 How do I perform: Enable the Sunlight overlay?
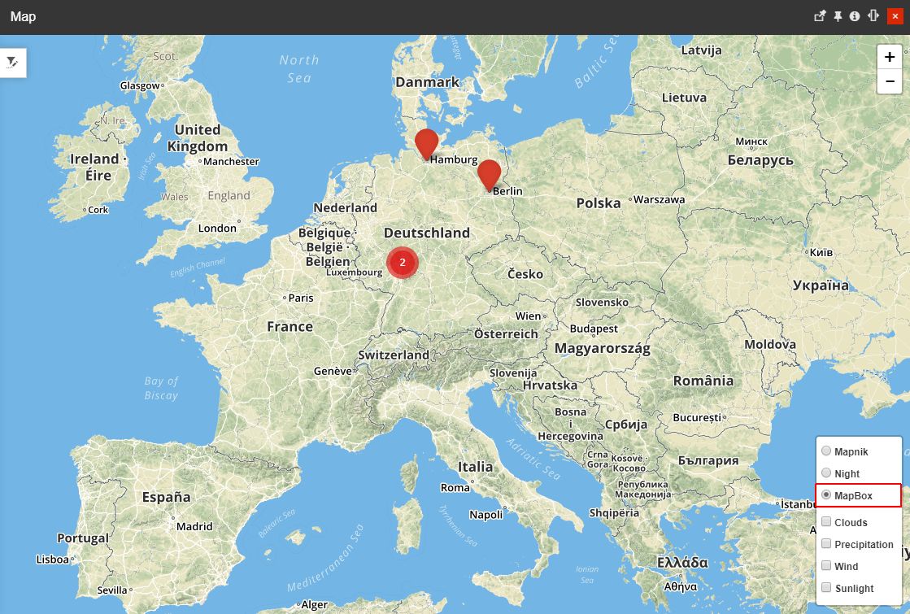tap(826, 587)
